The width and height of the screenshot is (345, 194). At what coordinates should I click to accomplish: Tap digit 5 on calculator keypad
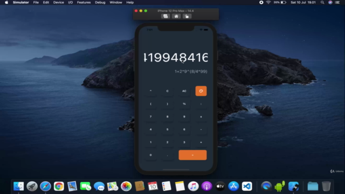(167, 129)
